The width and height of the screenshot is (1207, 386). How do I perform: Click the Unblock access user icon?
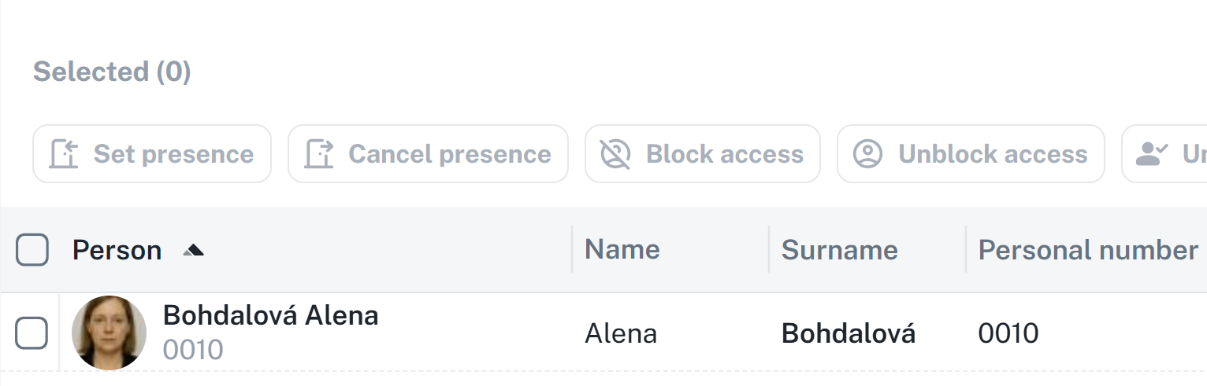(x=867, y=154)
